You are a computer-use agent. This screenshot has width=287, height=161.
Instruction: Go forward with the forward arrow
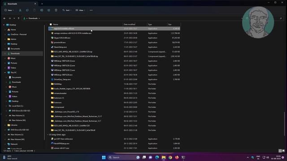pyautogui.click(x=9, y=18)
